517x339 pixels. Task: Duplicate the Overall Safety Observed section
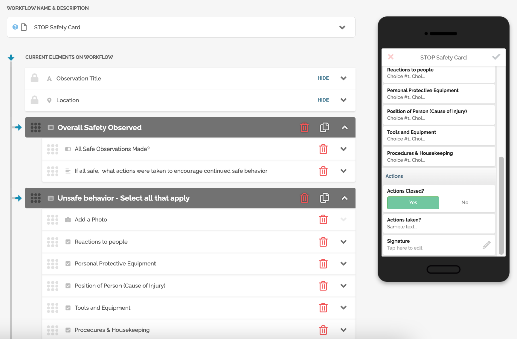pyautogui.click(x=324, y=127)
